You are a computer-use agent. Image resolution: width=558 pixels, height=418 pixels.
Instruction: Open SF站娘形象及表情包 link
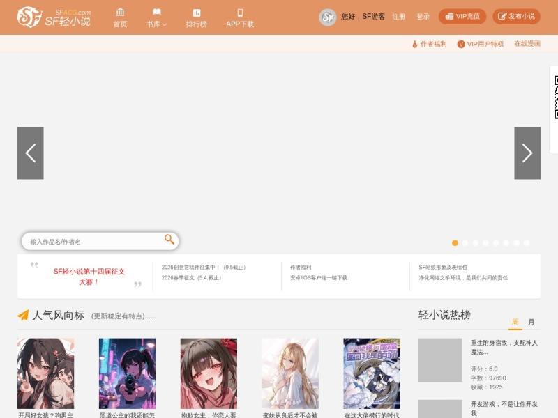(443, 268)
